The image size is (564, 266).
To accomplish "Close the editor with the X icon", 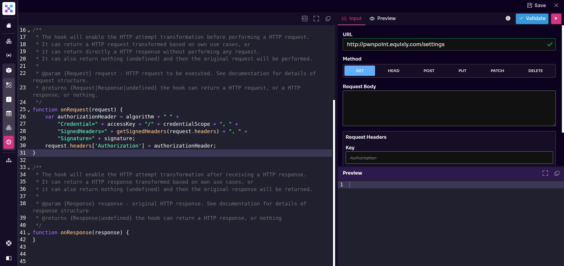I will (556, 5).
